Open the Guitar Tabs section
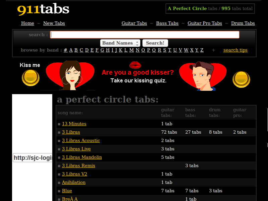This screenshot has height=201, width=268. click(x=134, y=23)
